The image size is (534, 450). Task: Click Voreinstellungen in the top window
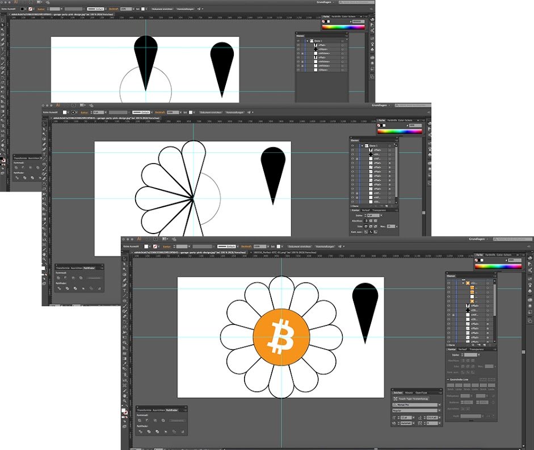[x=185, y=9]
